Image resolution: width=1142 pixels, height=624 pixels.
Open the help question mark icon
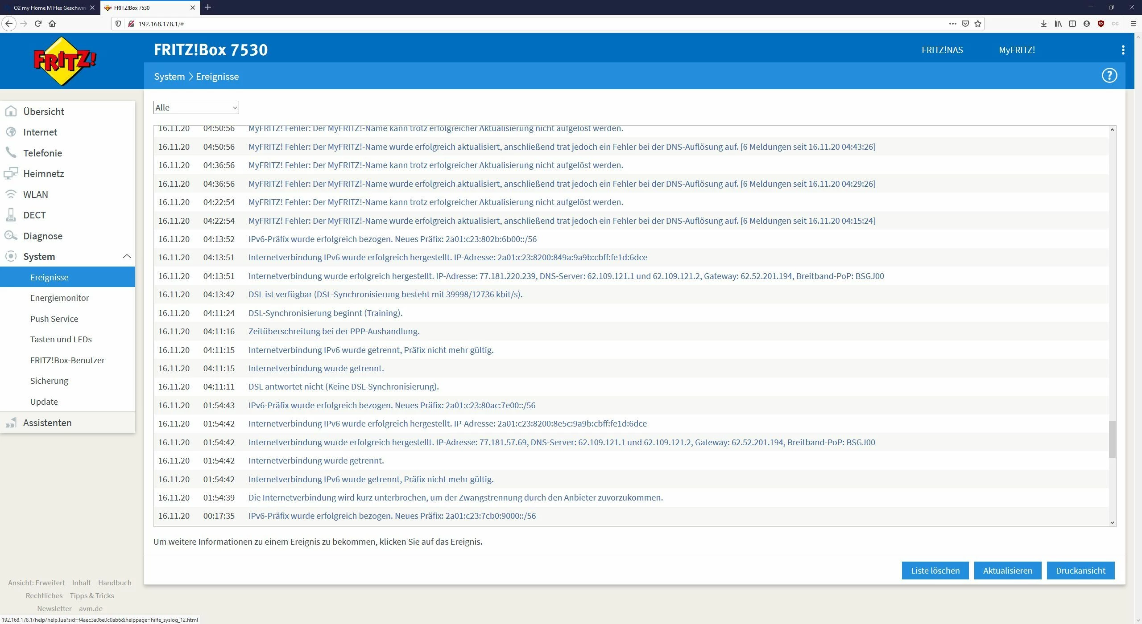[x=1109, y=76]
